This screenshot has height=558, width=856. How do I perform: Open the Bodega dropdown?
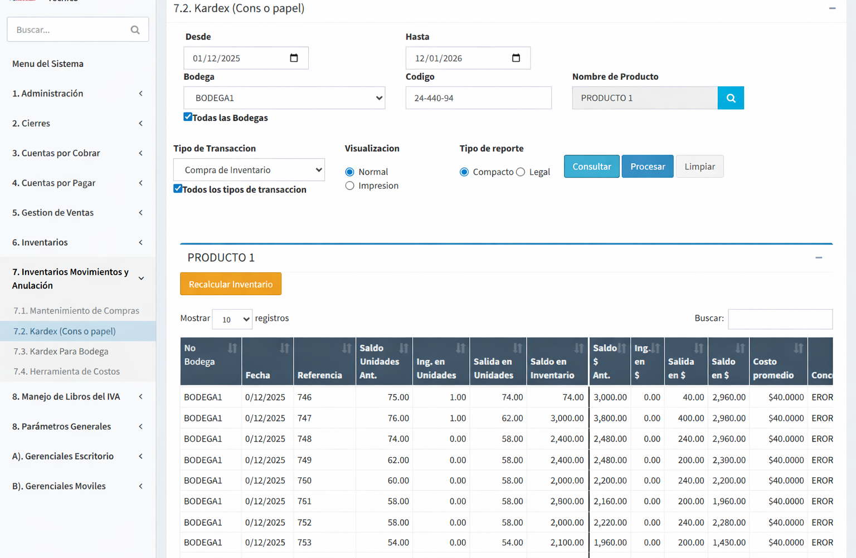click(284, 98)
